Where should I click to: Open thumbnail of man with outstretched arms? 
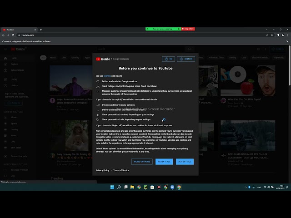71,81
